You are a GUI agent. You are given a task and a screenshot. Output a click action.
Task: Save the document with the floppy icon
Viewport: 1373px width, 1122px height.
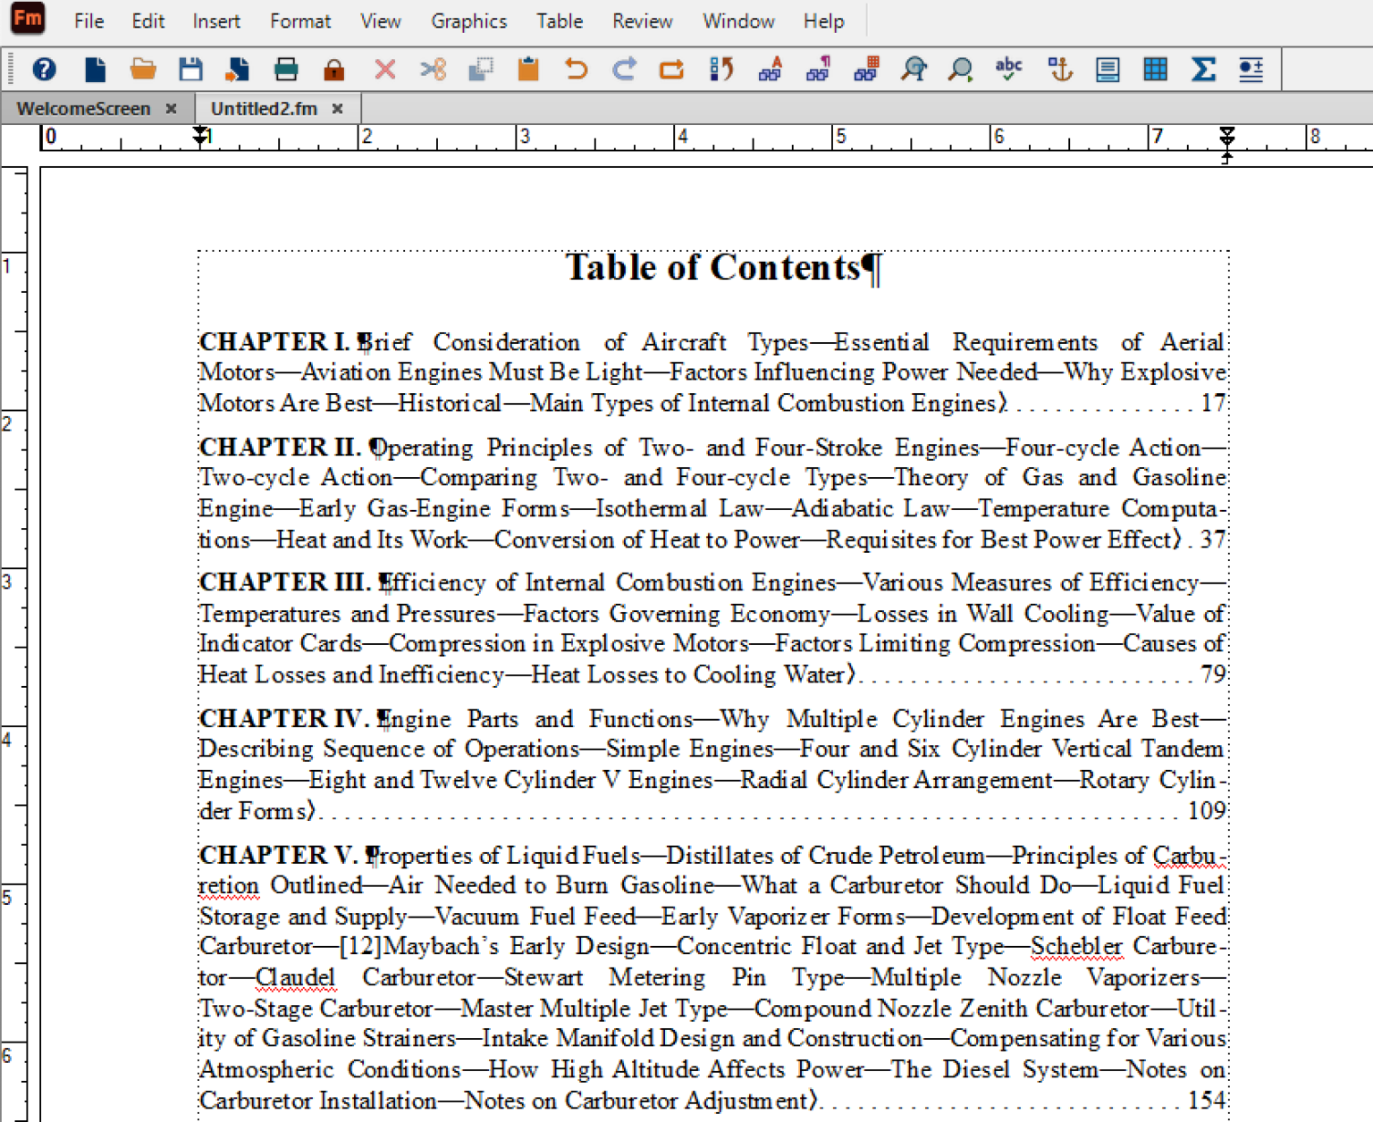tap(190, 69)
